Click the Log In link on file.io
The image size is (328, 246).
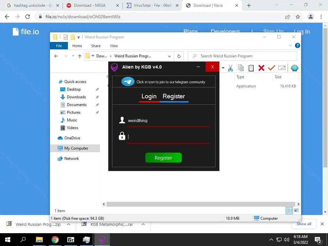(x=302, y=32)
